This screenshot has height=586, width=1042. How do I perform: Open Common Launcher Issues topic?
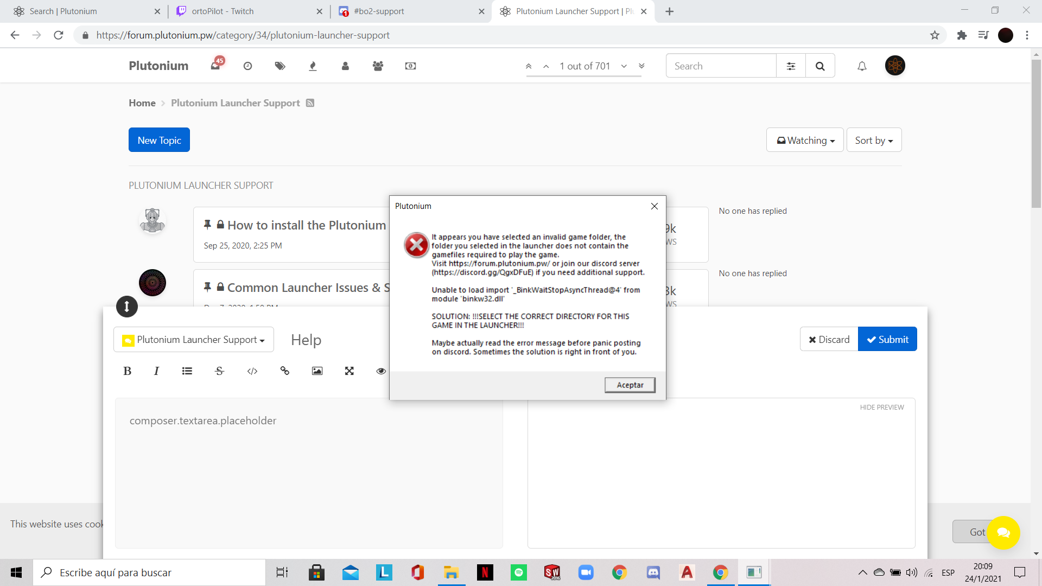tap(308, 288)
